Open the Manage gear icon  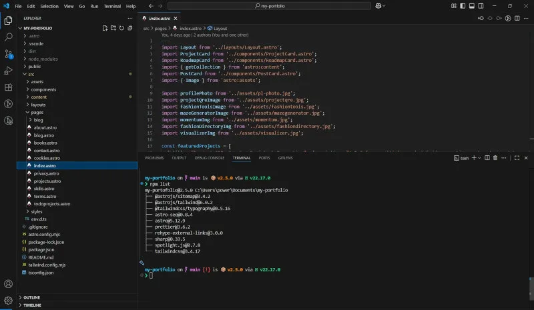(8, 300)
